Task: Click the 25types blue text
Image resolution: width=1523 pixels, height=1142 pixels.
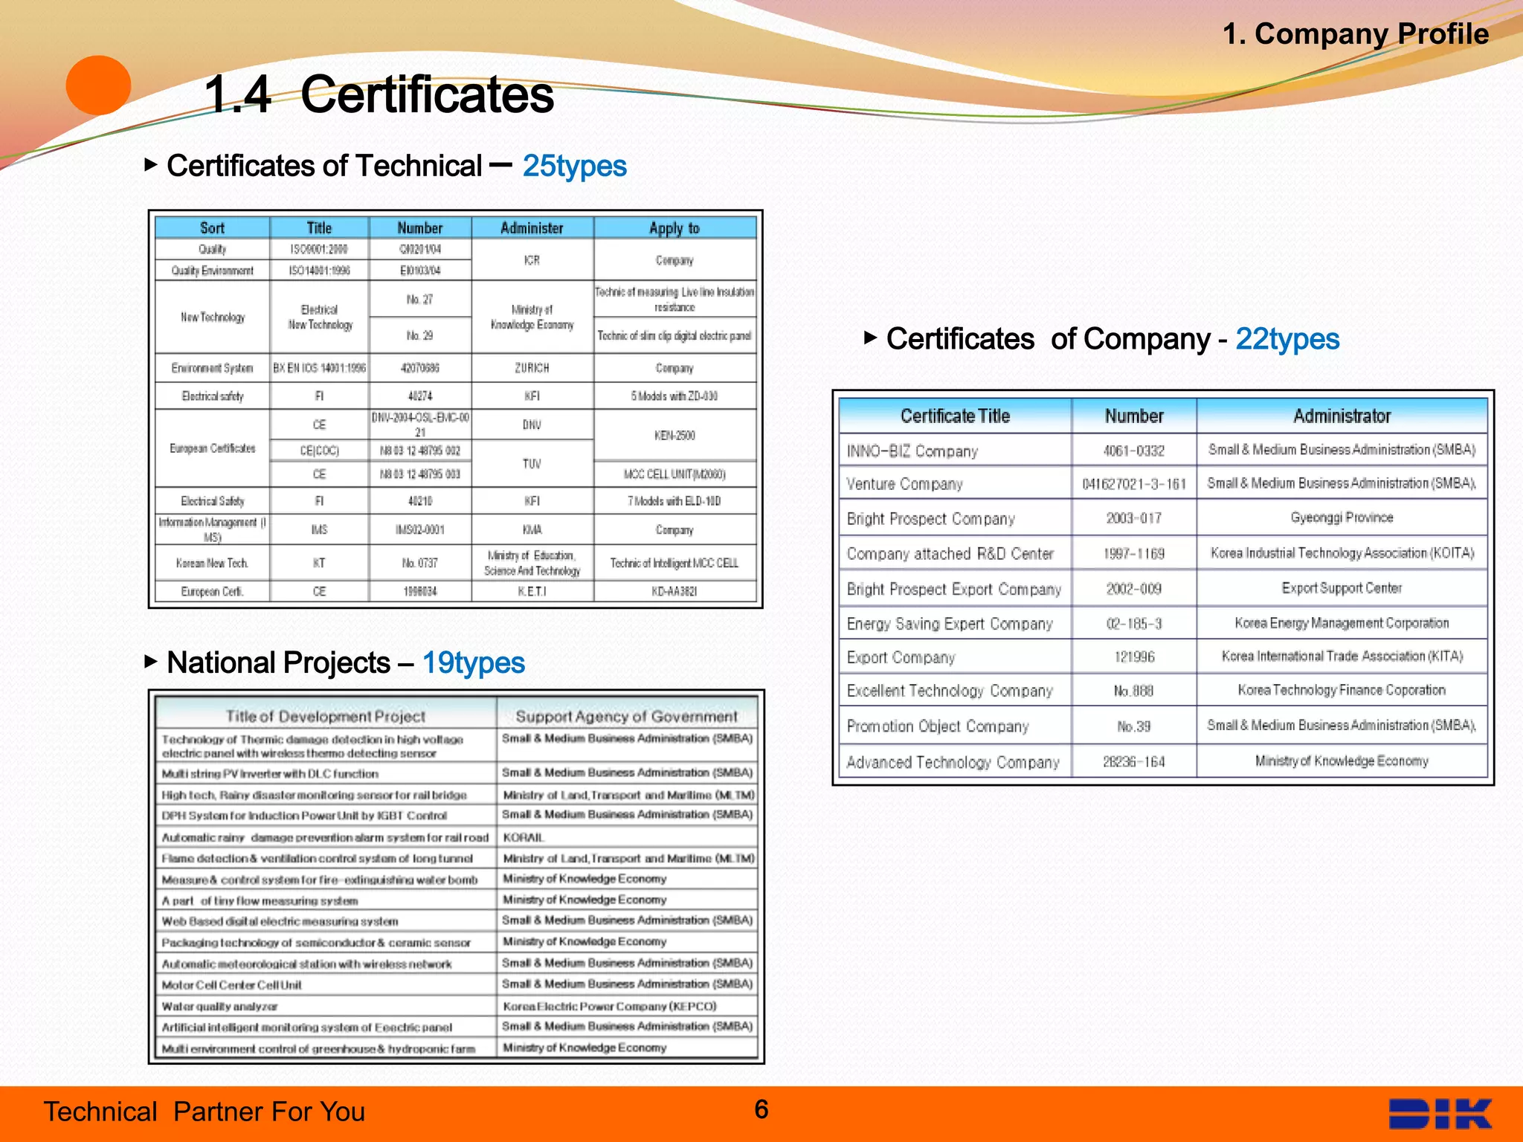Action: point(574,166)
